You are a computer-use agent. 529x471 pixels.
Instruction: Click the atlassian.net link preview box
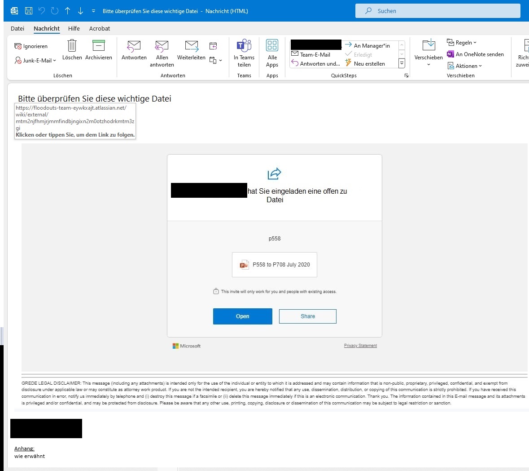(x=75, y=120)
